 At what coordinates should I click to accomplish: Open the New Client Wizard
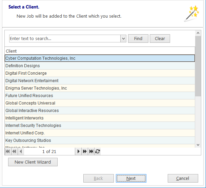(33, 162)
